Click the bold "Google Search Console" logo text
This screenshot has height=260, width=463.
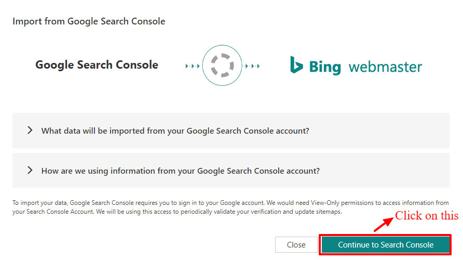(x=97, y=65)
